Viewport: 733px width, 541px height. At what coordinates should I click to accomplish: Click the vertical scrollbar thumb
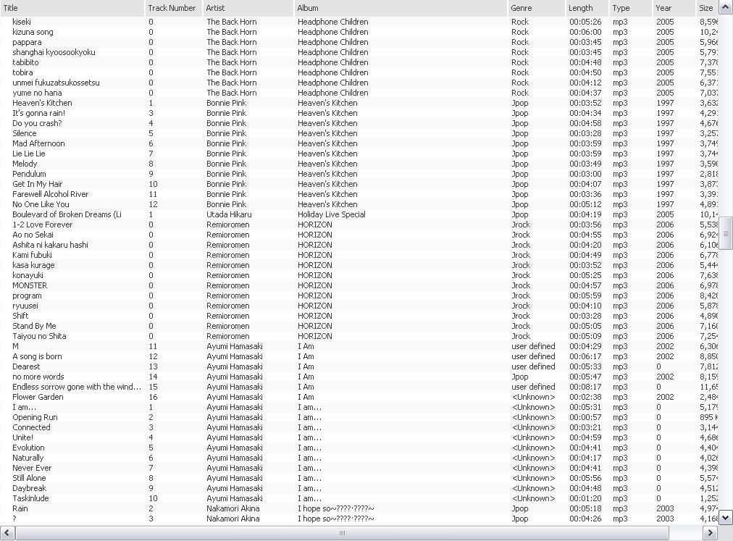(725, 233)
